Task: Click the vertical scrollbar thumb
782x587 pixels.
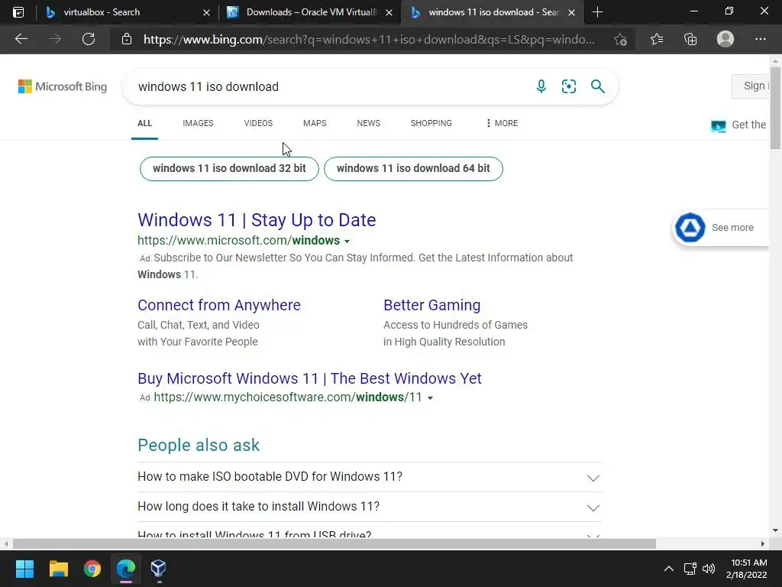Action: coord(775,107)
